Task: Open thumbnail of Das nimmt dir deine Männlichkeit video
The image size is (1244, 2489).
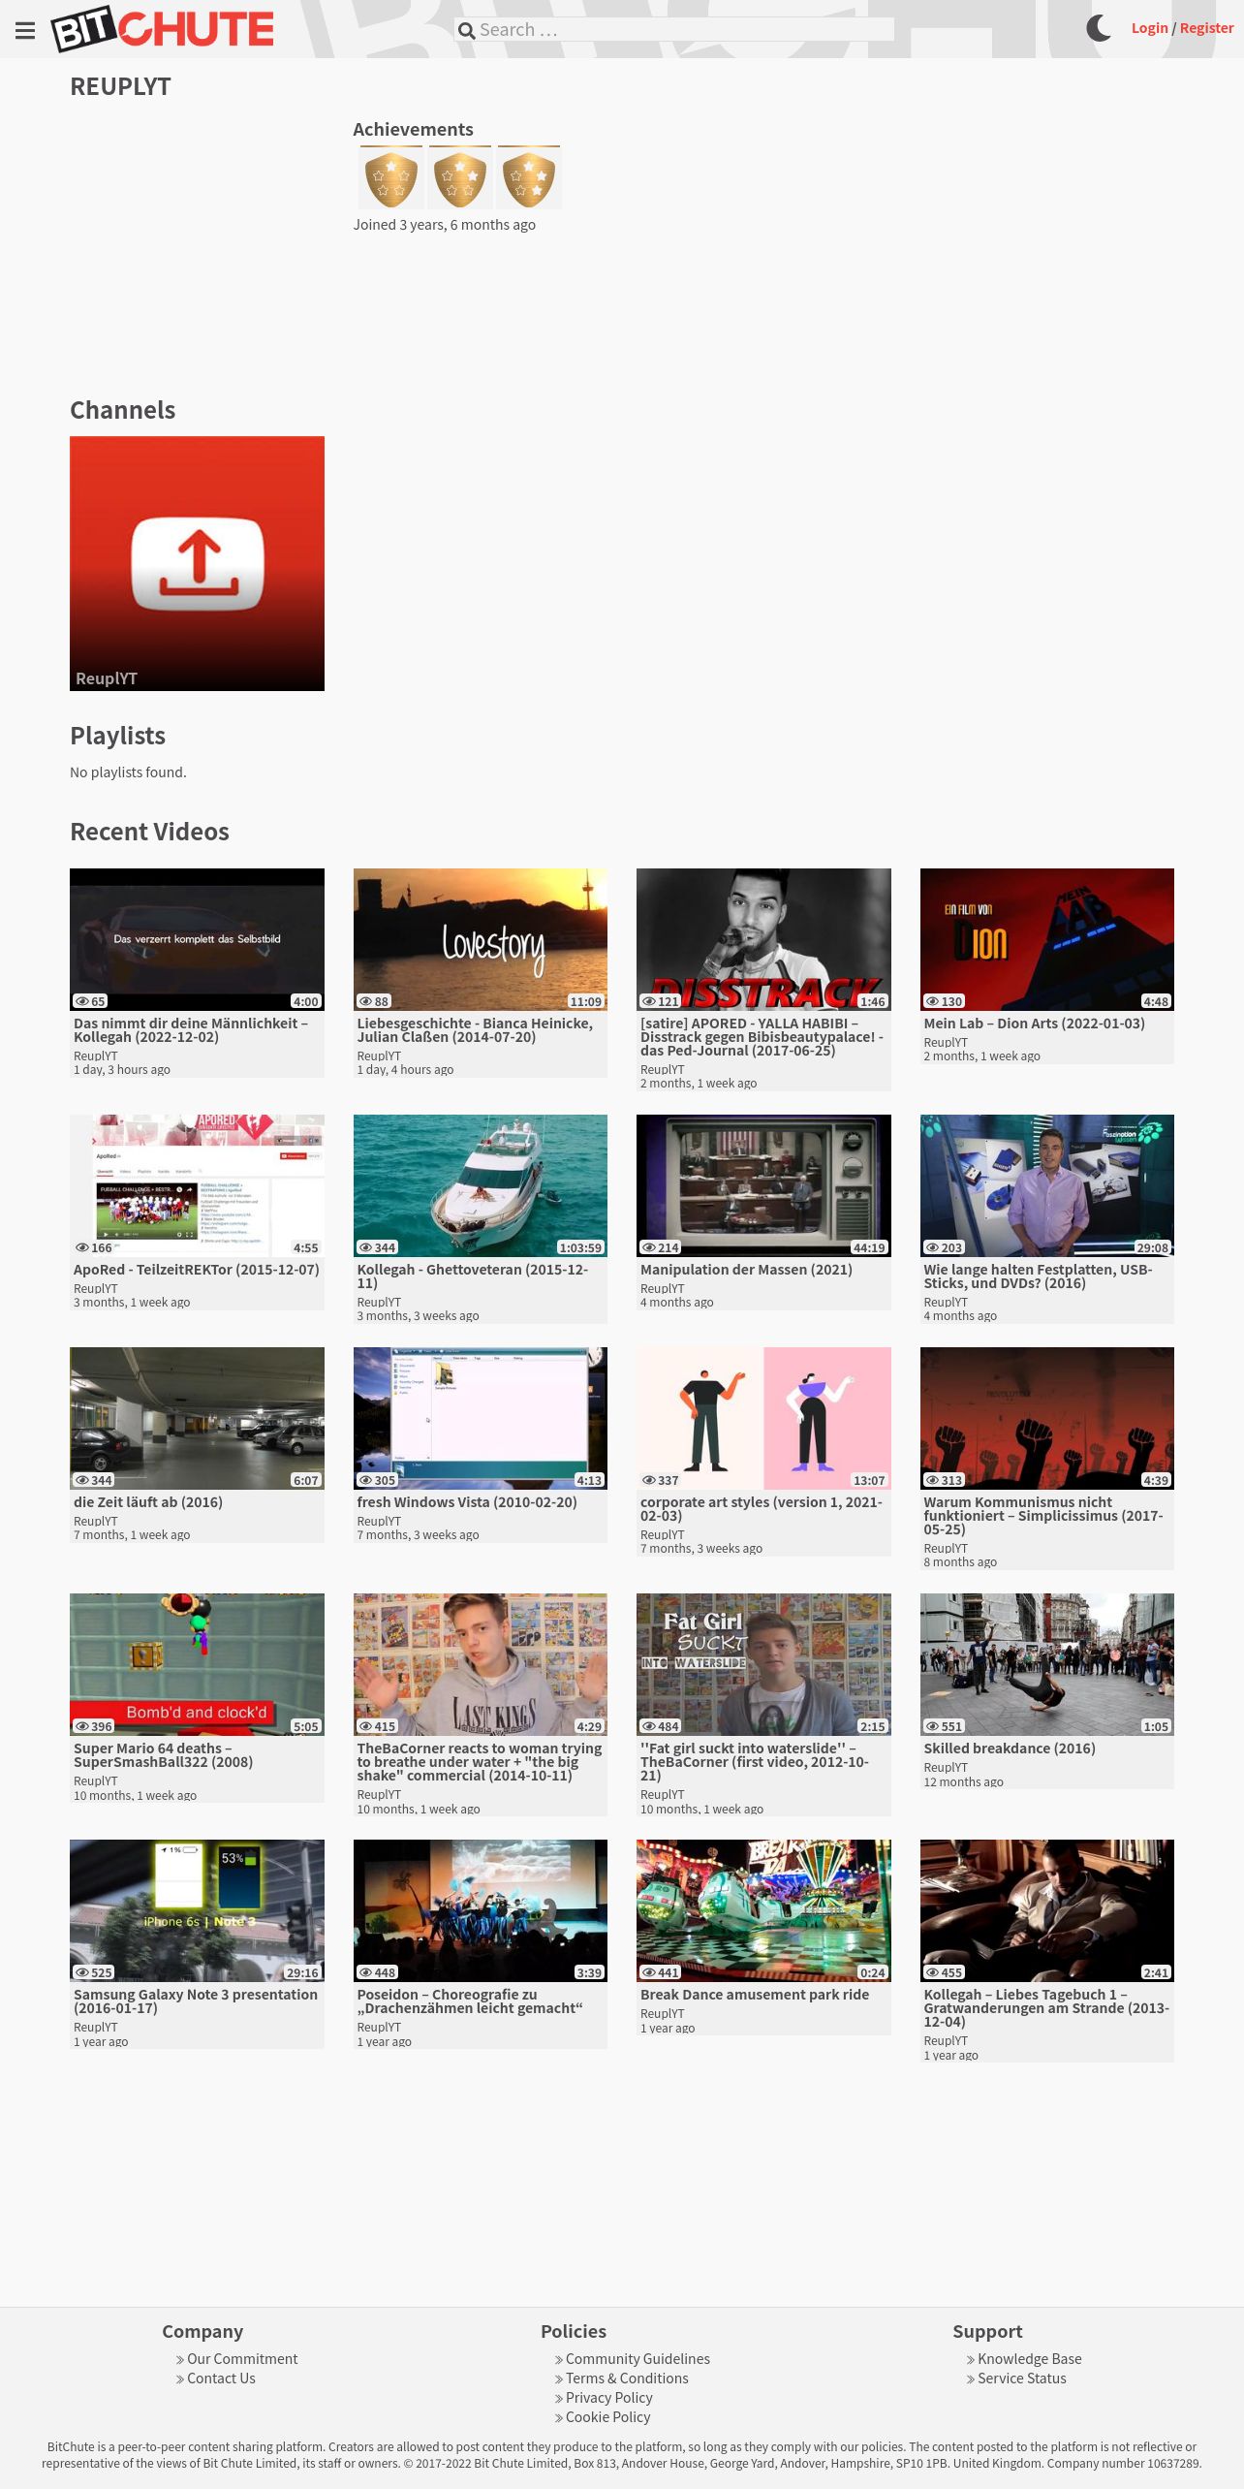Action: coord(197,939)
